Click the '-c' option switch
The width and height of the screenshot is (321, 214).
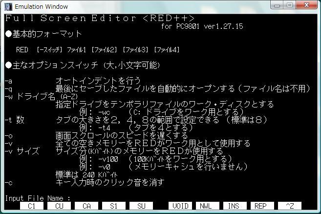(9, 182)
